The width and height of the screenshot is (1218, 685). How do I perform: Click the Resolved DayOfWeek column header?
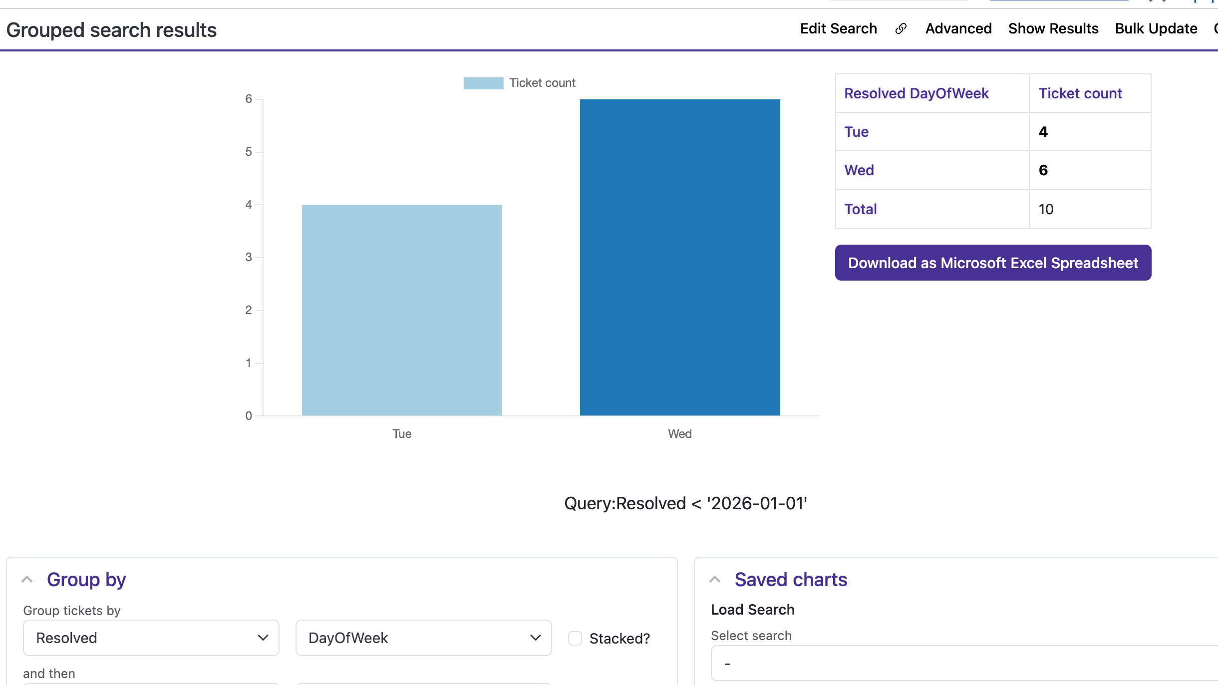[916, 93]
